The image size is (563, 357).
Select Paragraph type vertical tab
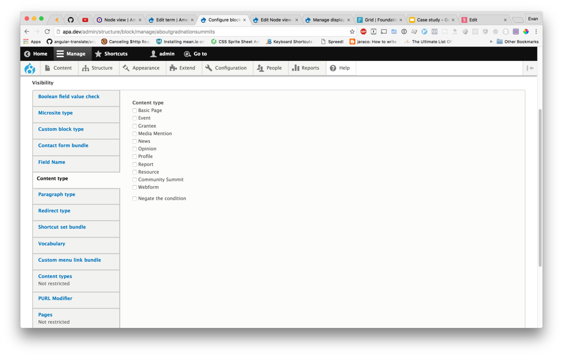tap(76, 196)
